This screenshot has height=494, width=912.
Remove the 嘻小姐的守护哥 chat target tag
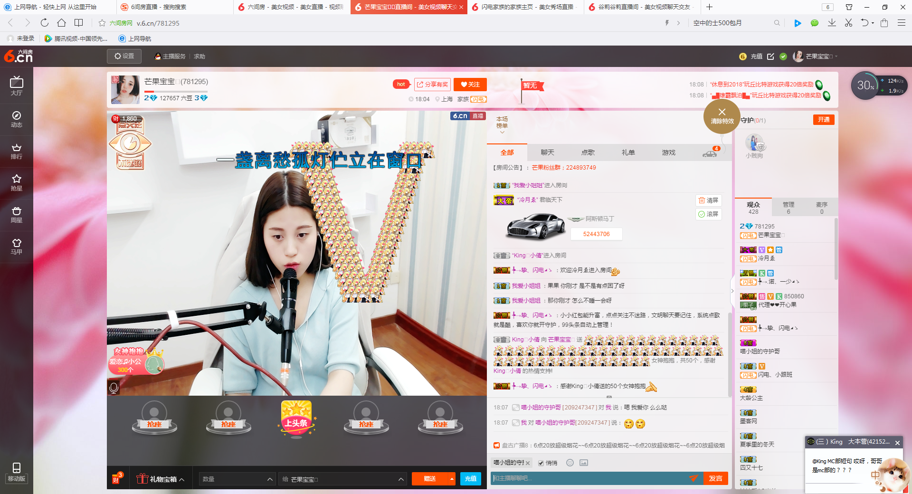click(528, 463)
